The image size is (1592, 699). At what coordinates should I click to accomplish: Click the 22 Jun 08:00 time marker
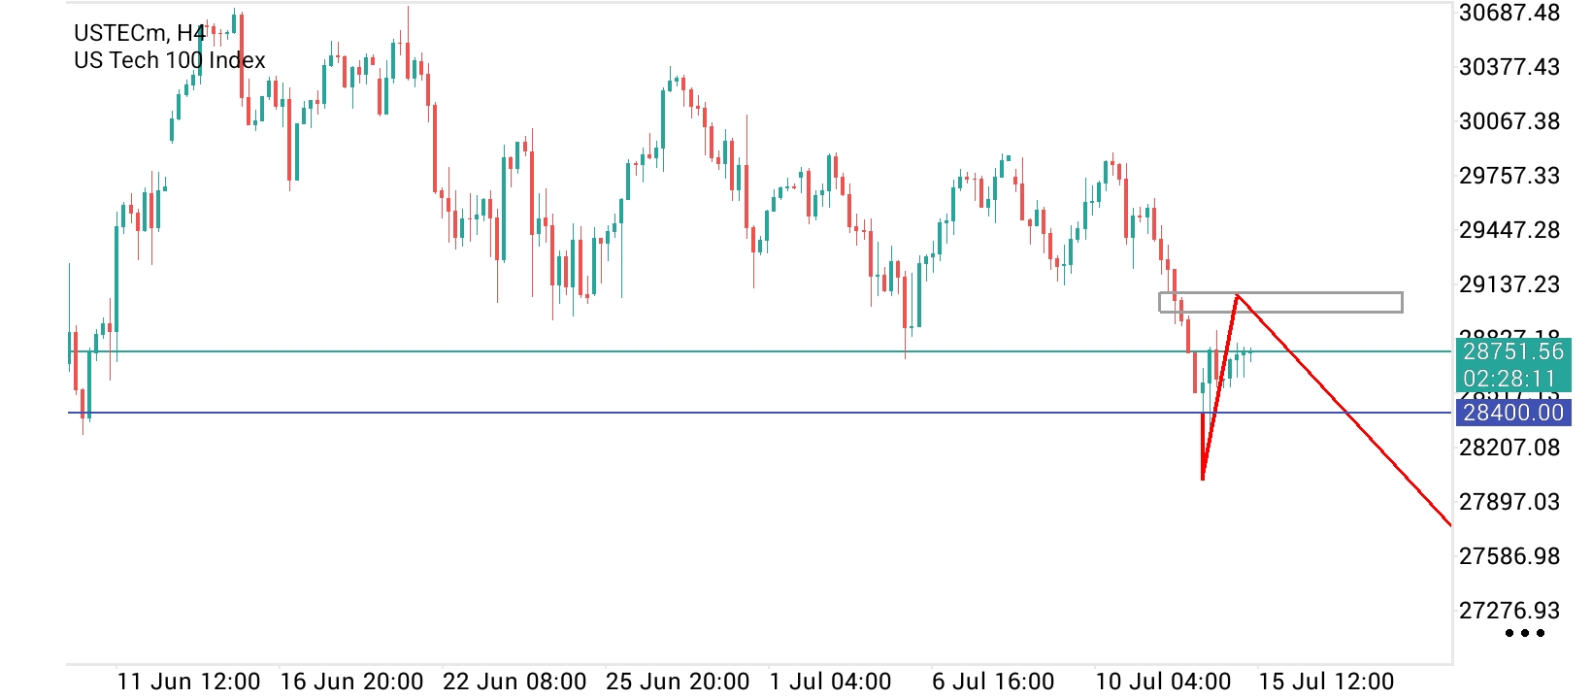click(514, 682)
